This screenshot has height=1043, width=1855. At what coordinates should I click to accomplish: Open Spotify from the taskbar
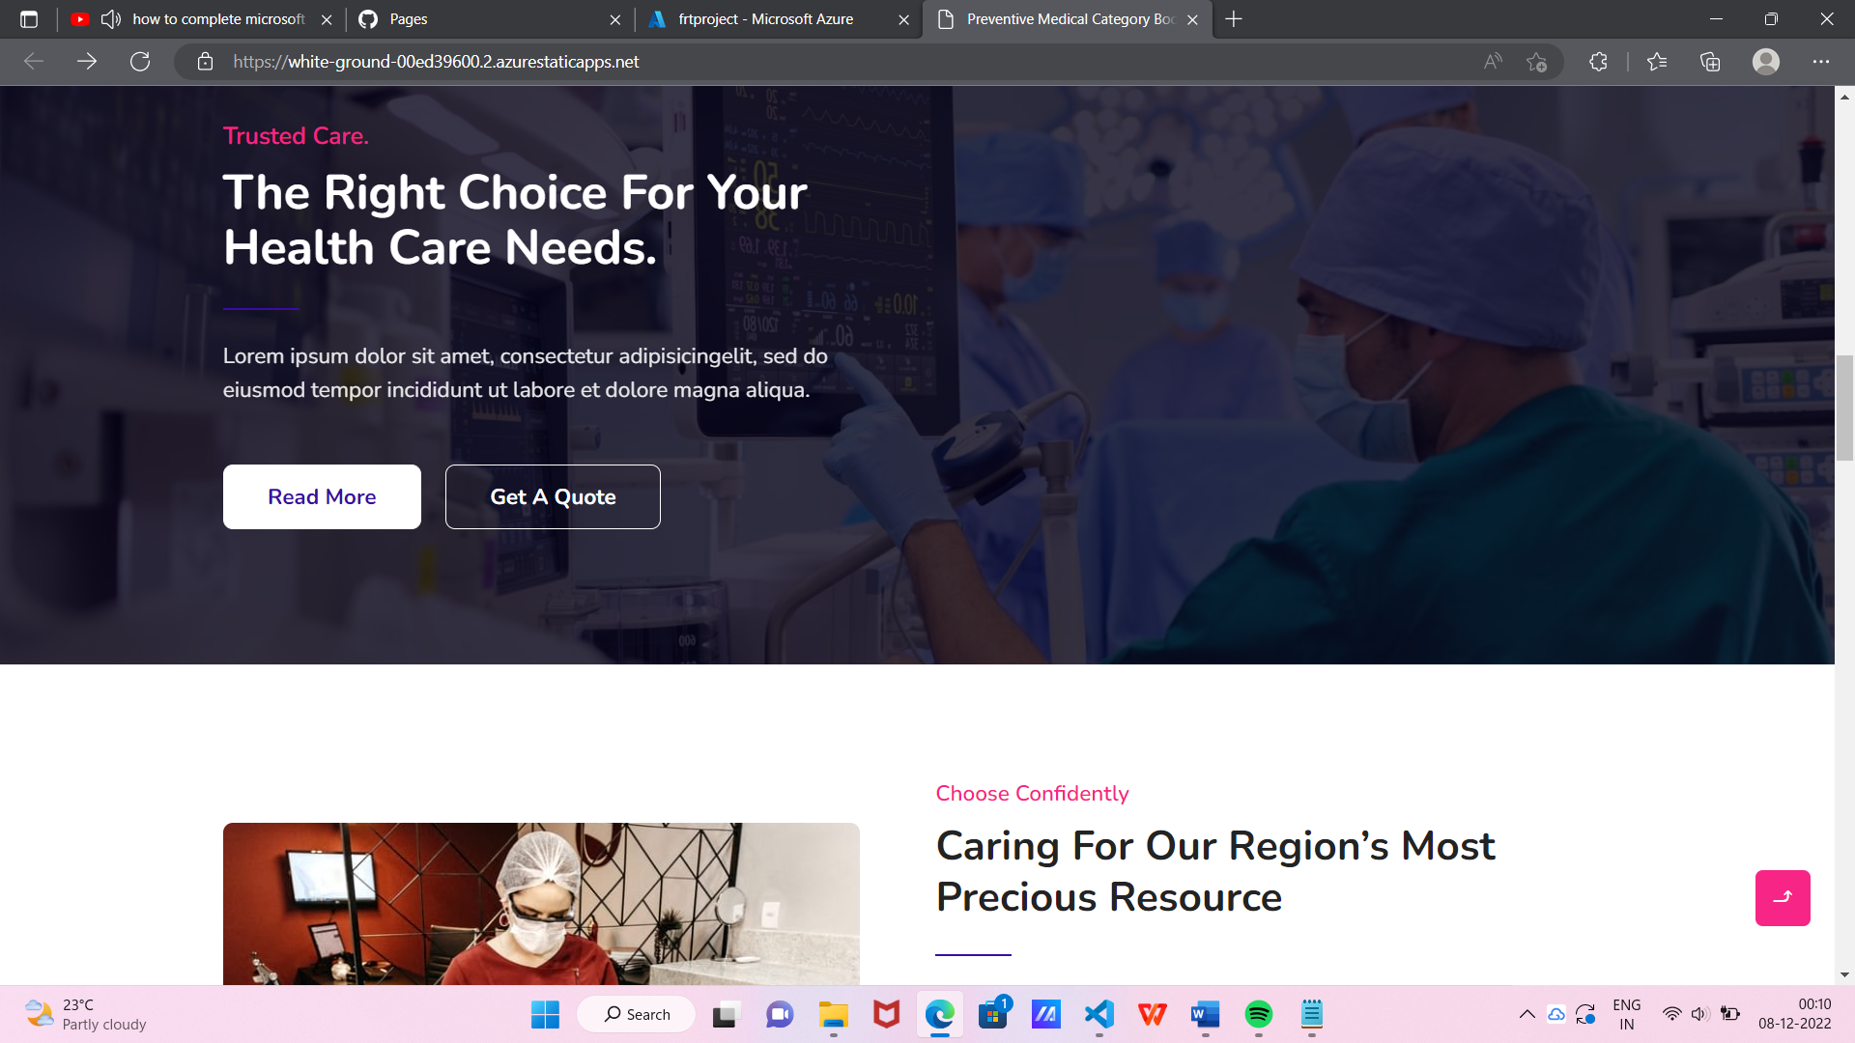(x=1258, y=1014)
